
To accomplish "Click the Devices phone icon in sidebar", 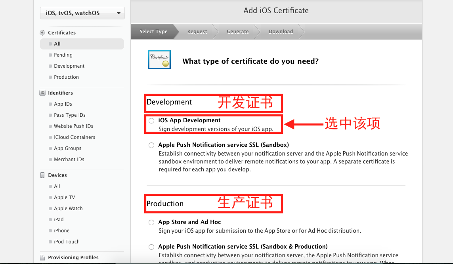I will coord(42,175).
